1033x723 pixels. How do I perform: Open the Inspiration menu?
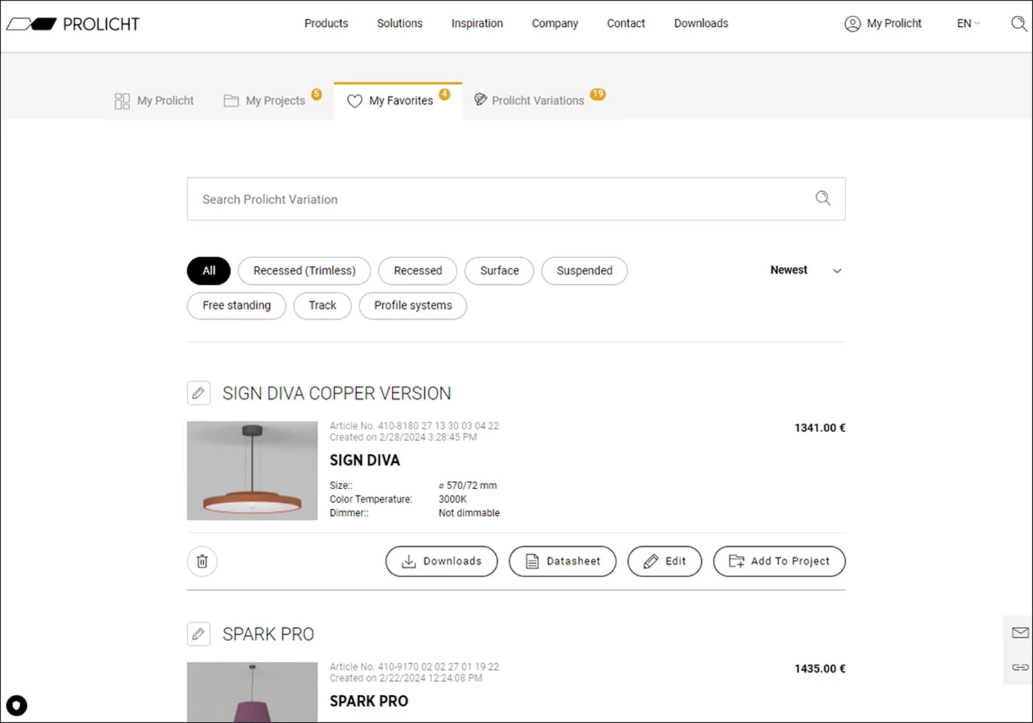[477, 23]
